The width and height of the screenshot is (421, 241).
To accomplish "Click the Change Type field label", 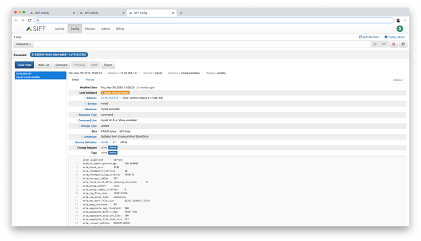I will [x=88, y=126].
